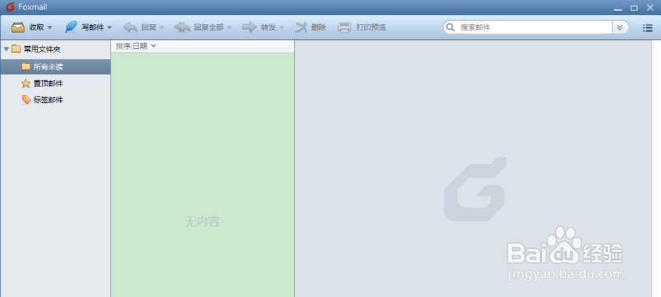Select the 常用文件夹 folder
Viewport: 661px width, 297px height.
pos(42,49)
